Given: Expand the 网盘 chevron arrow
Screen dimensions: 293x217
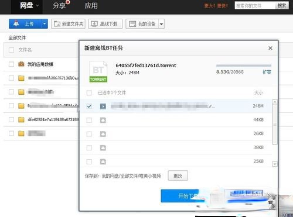Looking at the screenshot, I should pos(38,6).
